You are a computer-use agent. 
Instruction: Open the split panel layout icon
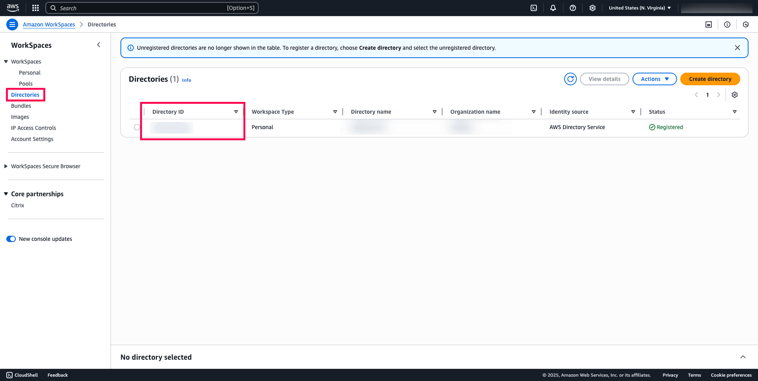(709, 24)
